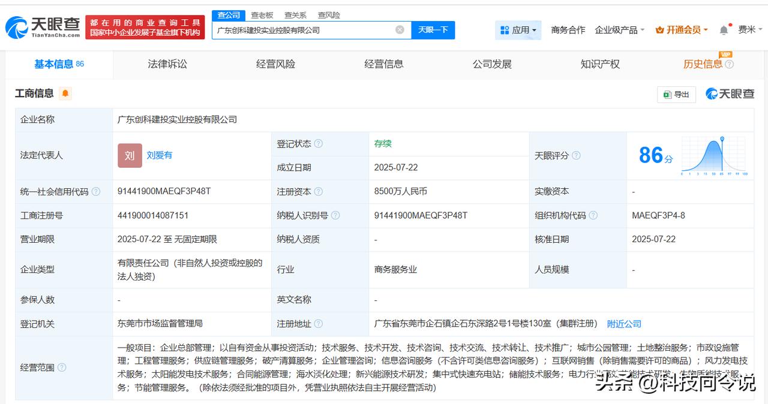Click help icon beside 经营范围
Screen dimensions: 768x404
pos(62,367)
